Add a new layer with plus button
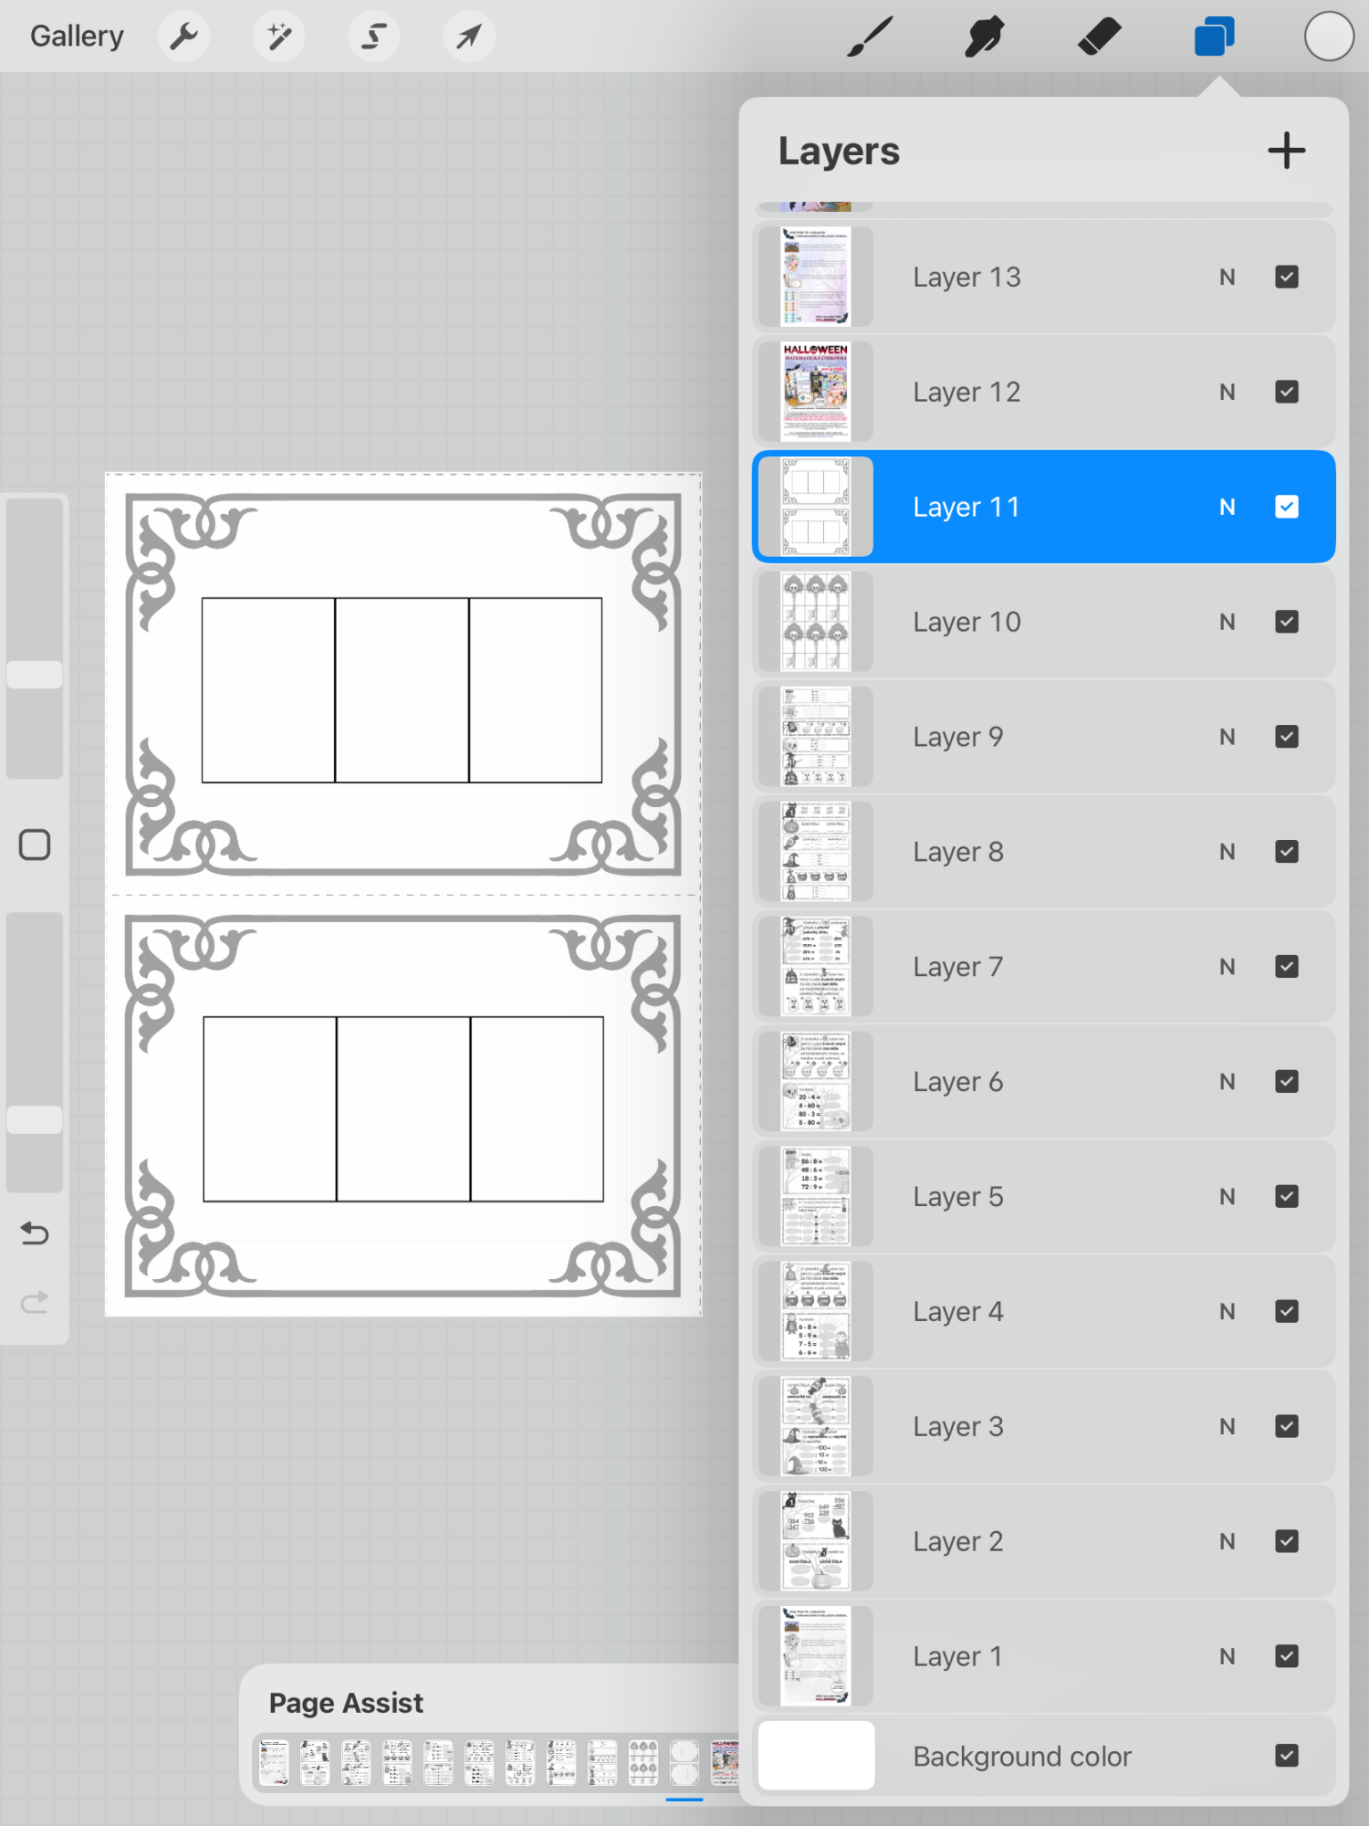Image resolution: width=1369 pixels, height=1826 pixels. (1286, 151)
